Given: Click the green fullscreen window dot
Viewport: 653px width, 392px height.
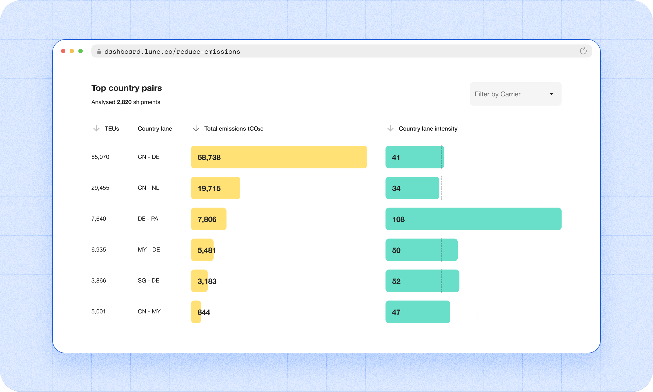Looking at the screenshot, I should 81,51.
